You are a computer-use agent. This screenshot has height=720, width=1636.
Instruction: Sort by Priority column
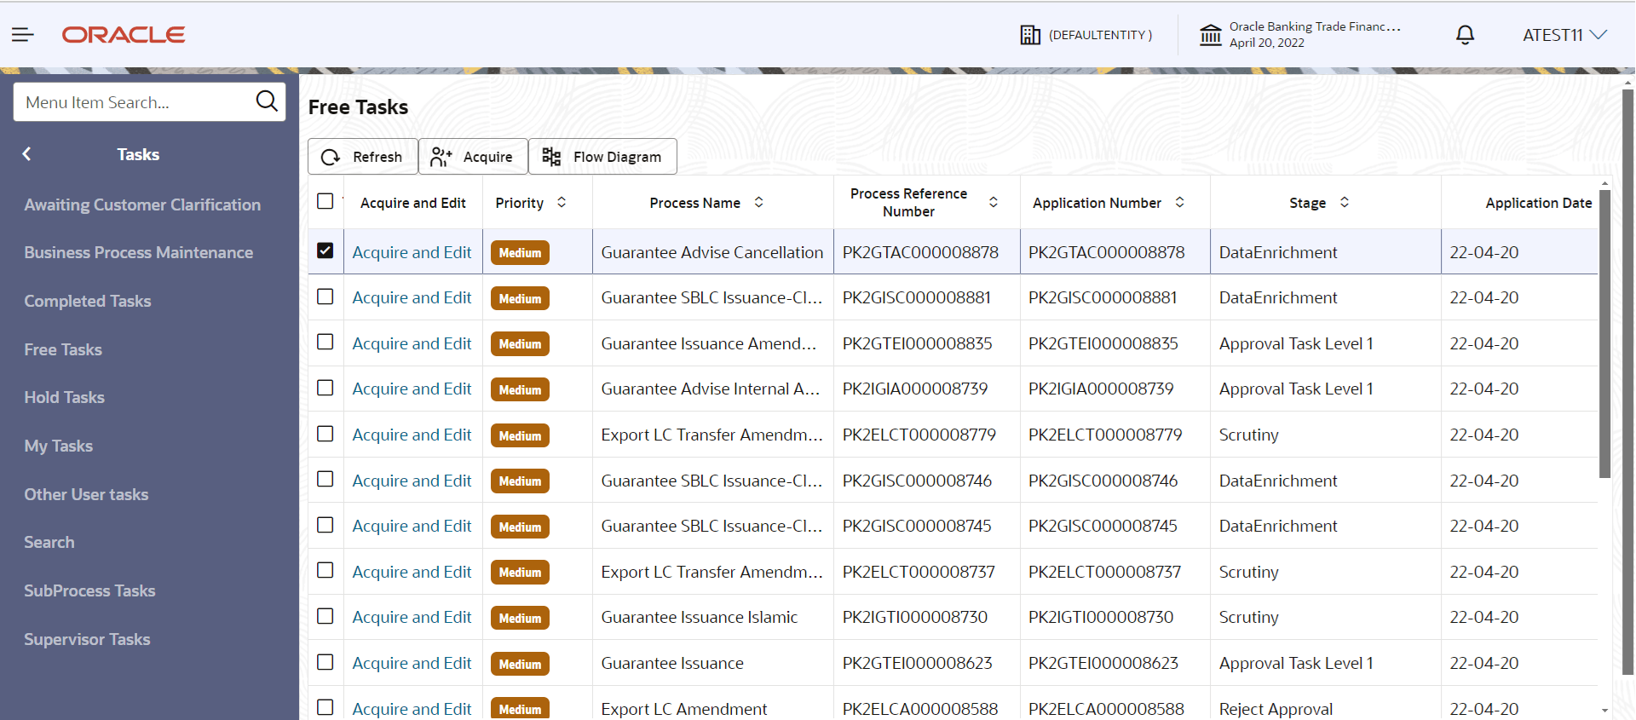point(562,203)
